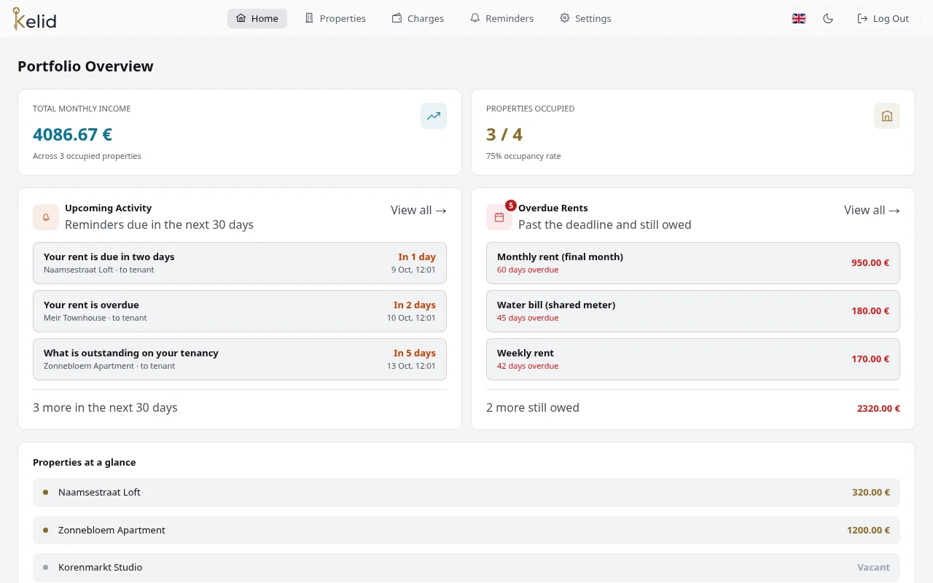Screen dimensions: 933x583
Task: Click the Upcoming Activity bell icon
Action: tap(46, 217)
